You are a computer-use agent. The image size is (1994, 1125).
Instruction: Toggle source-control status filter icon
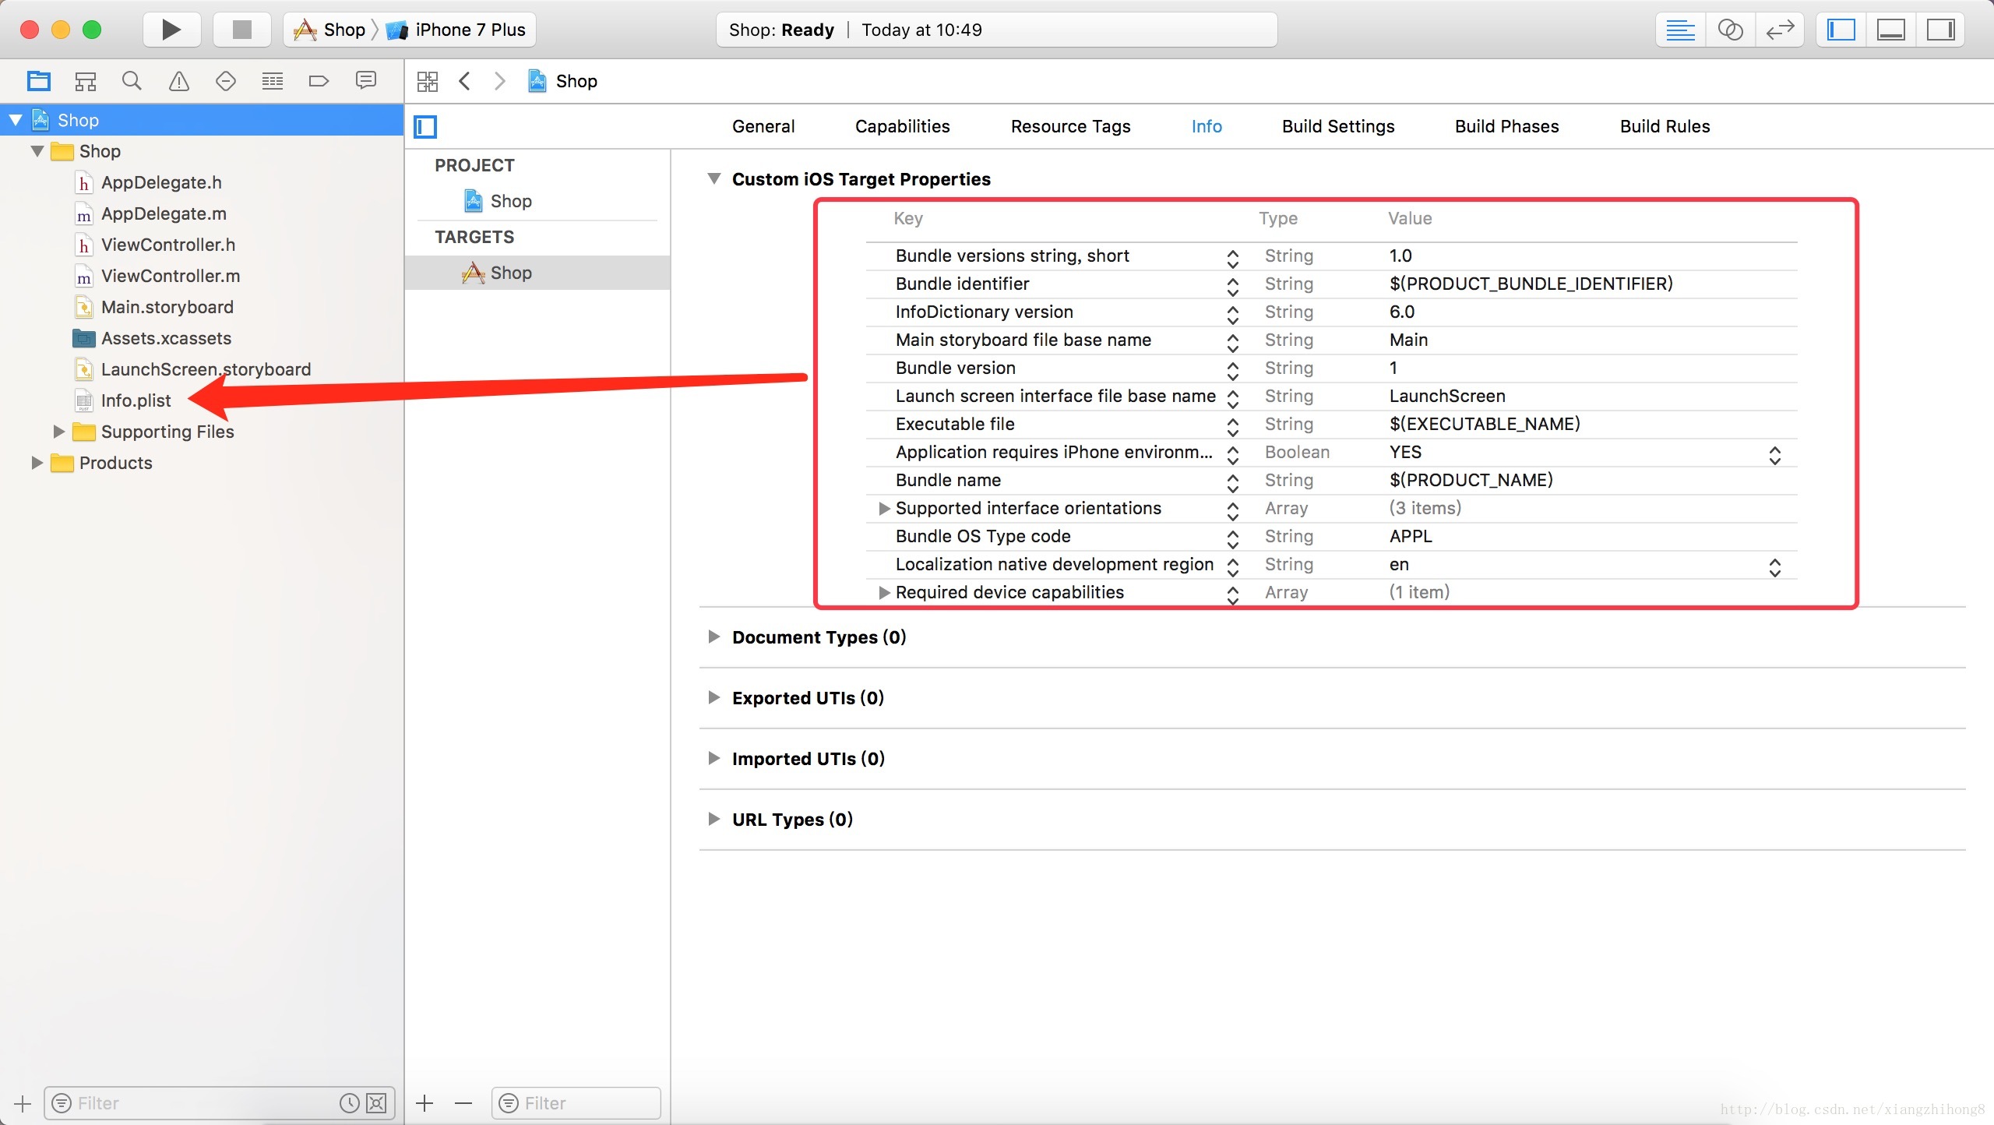click(x=376, y=1103)
